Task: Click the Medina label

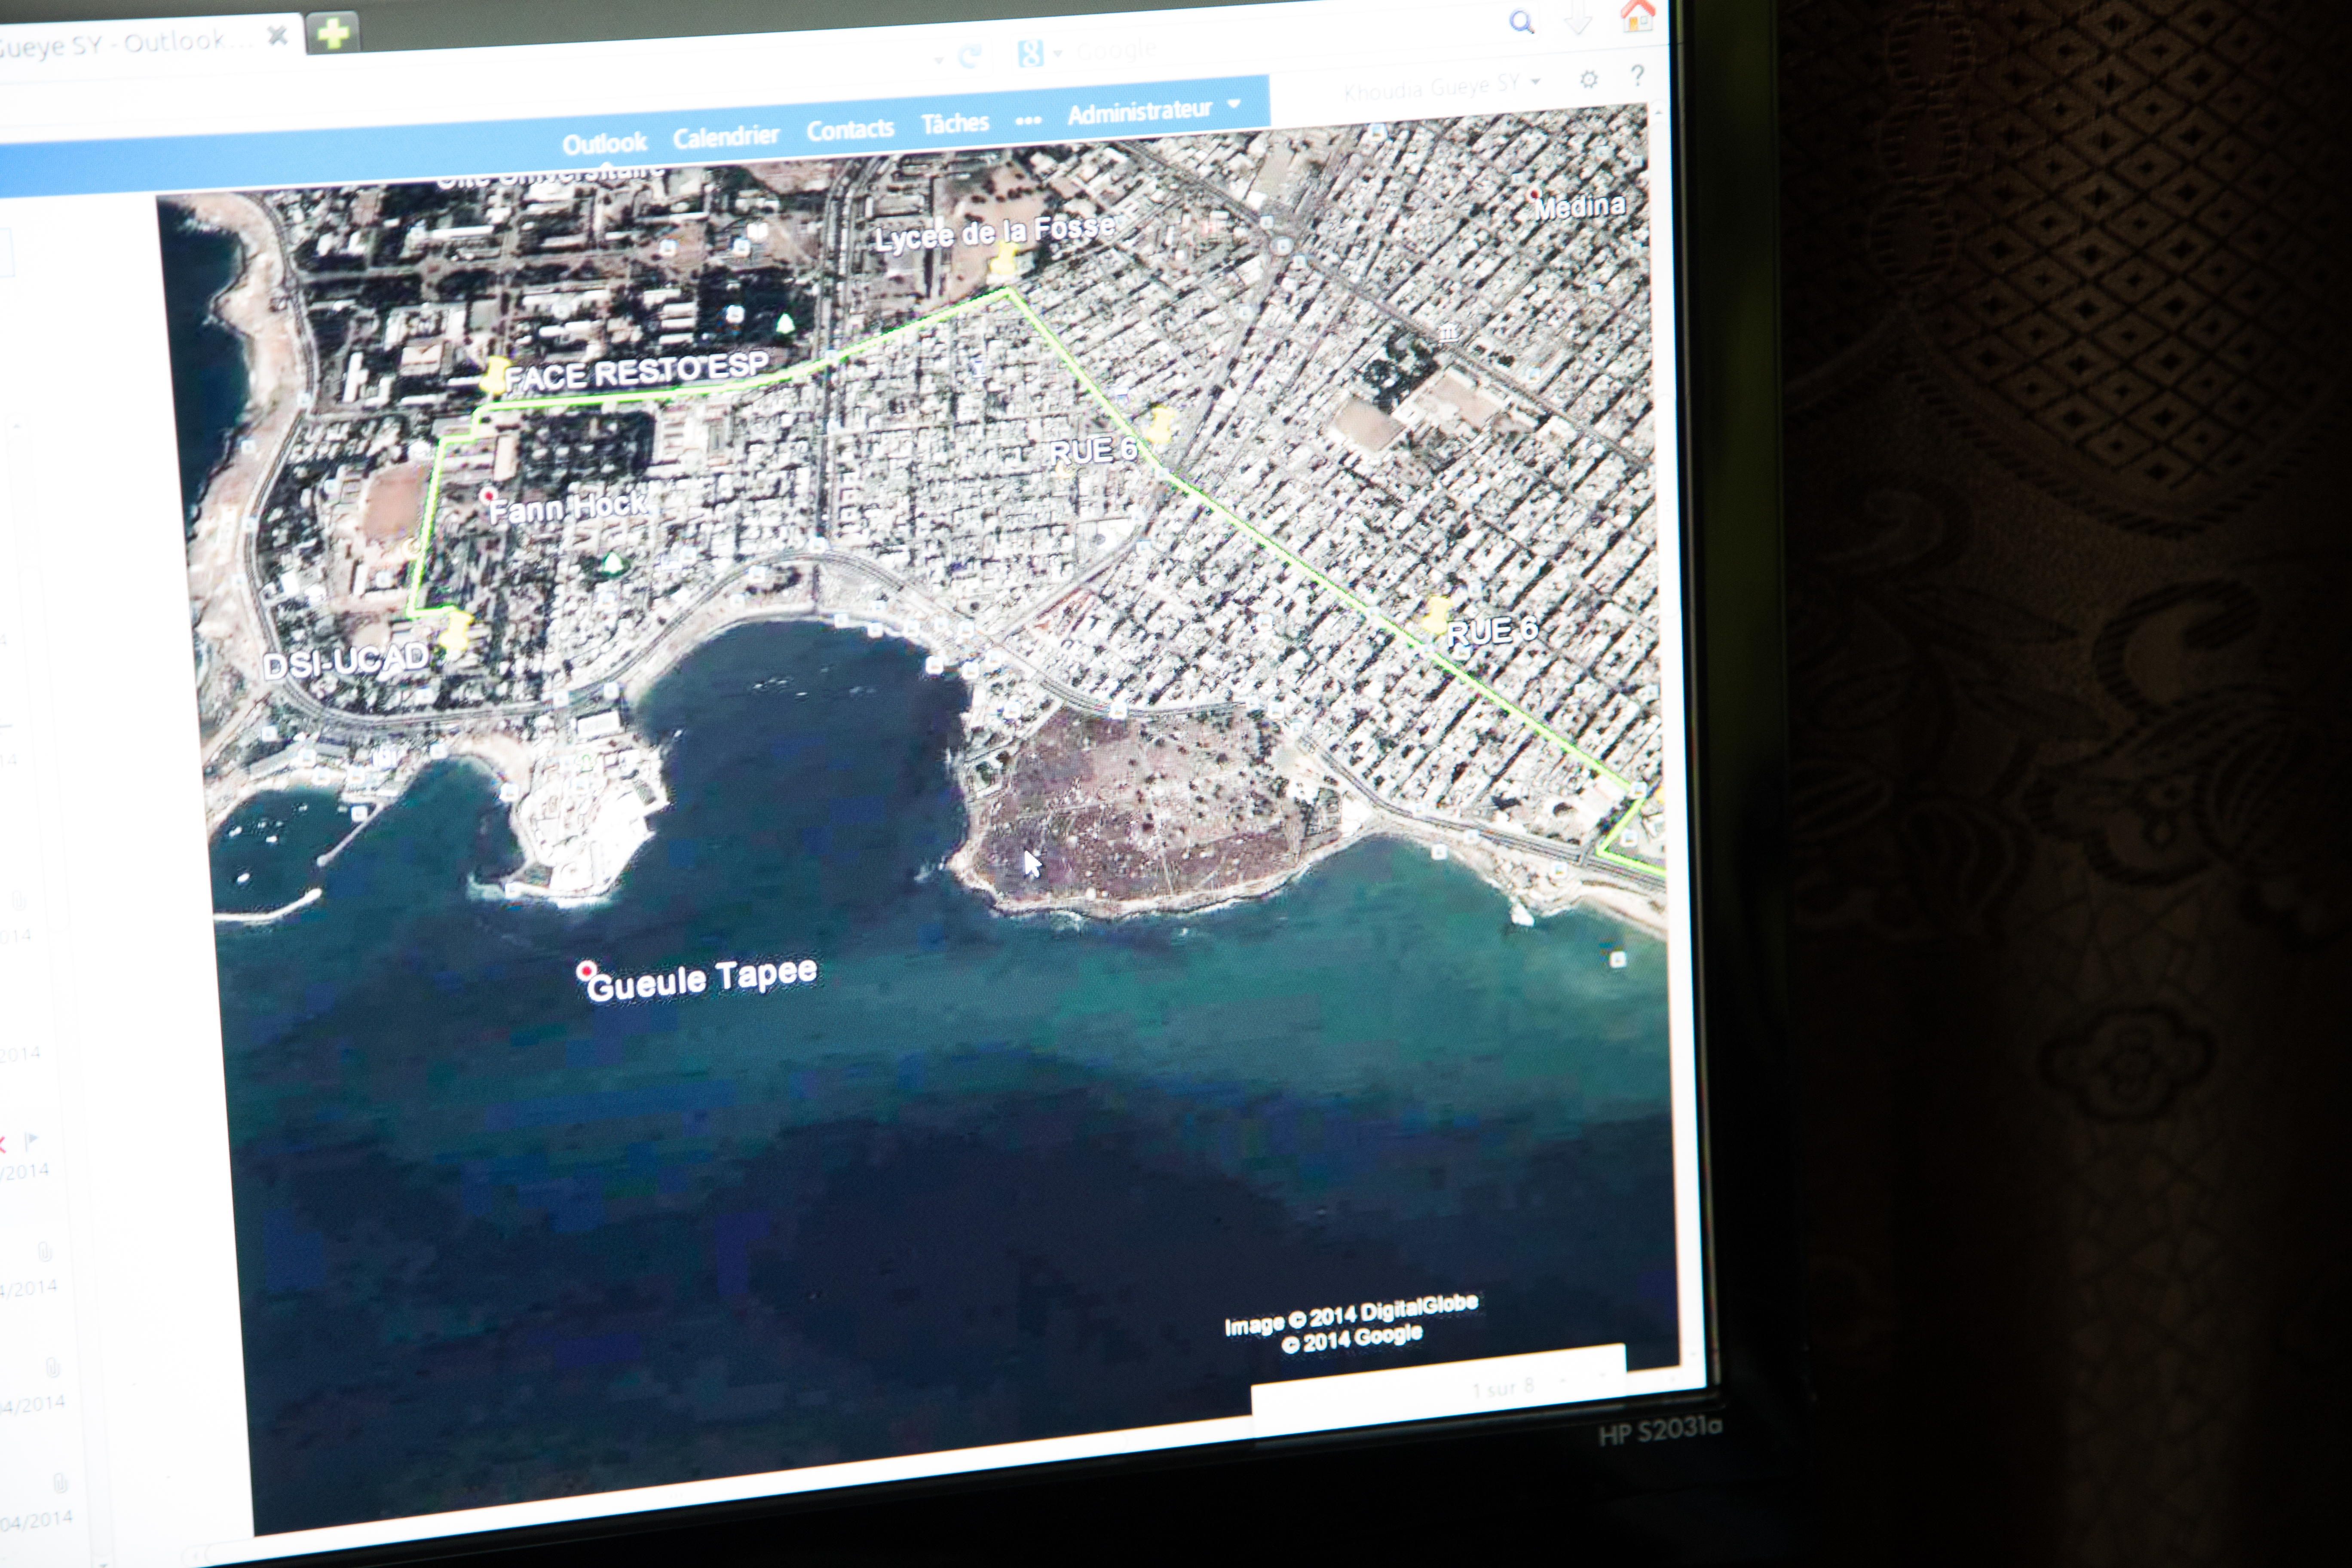Action: point(1580,206)
